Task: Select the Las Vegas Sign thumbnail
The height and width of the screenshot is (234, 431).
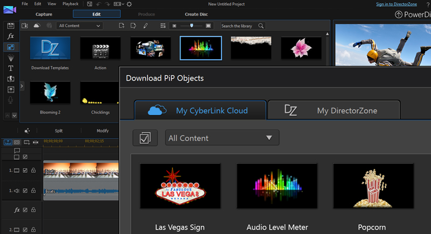Action: coord(180,186)
